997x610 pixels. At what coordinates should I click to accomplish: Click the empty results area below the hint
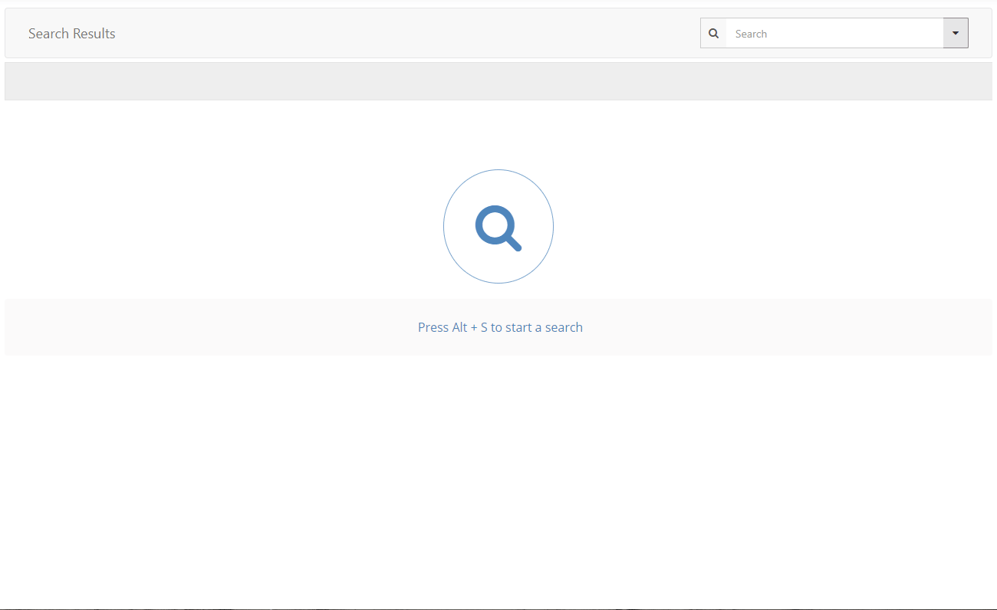(498, 475)
